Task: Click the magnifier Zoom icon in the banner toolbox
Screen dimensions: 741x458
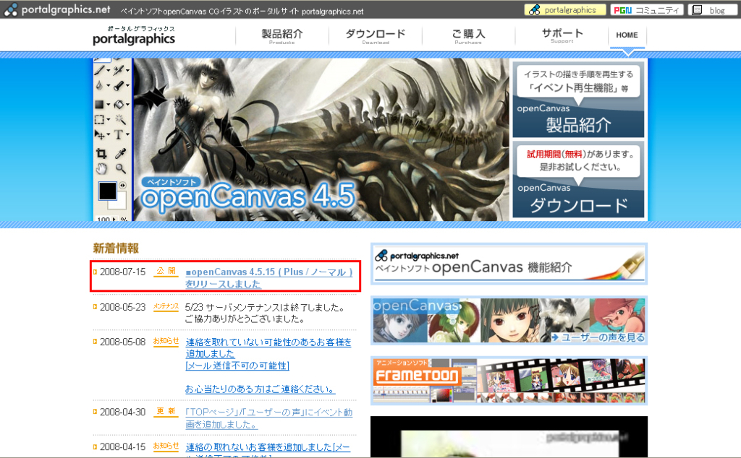Action: 121,168
